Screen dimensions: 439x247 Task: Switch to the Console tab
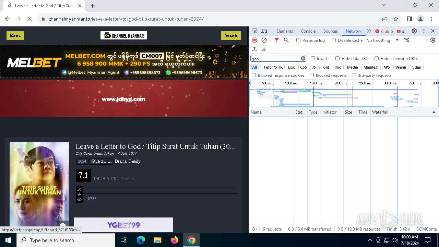coord(308,31)
